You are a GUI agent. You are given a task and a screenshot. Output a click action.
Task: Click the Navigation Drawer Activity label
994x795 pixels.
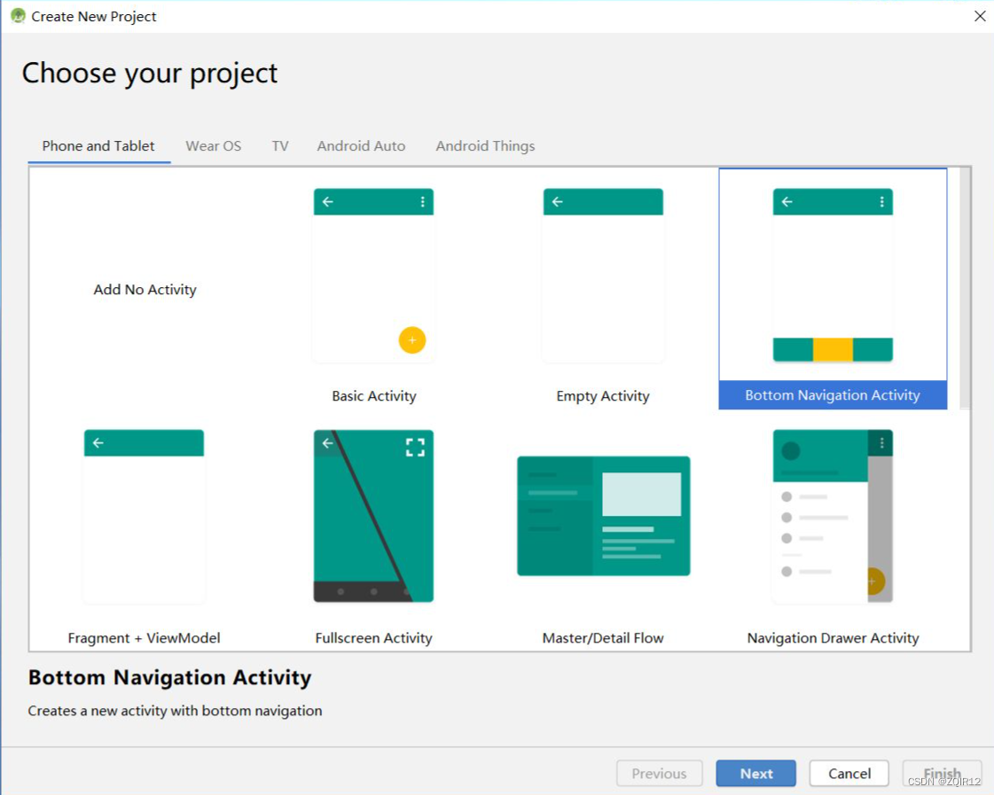click(833, 638)
